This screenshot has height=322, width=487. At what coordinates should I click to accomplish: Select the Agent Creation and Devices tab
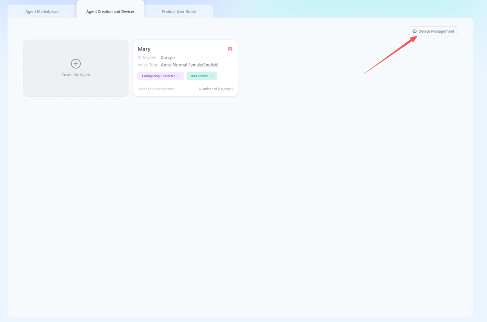(x=110, y=11)
